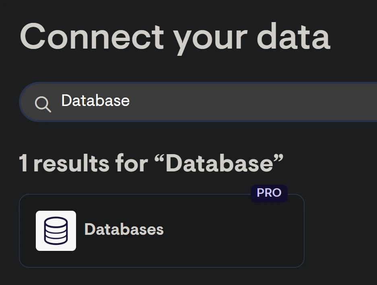Click PRO tag at card's top corner
The height and width of the screenshot is (285, 377).
[x=269, y=193]
